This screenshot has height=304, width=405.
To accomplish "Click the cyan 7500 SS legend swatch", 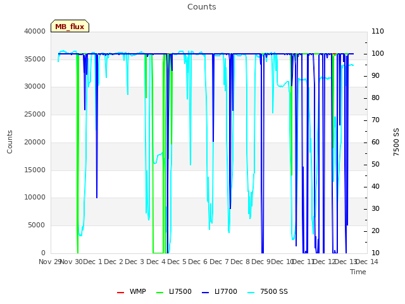I will pyautogui.click(x=251, y=293).
